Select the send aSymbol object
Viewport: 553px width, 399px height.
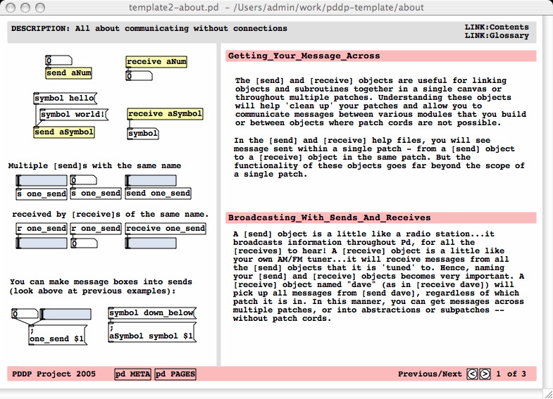coord(64,132)
